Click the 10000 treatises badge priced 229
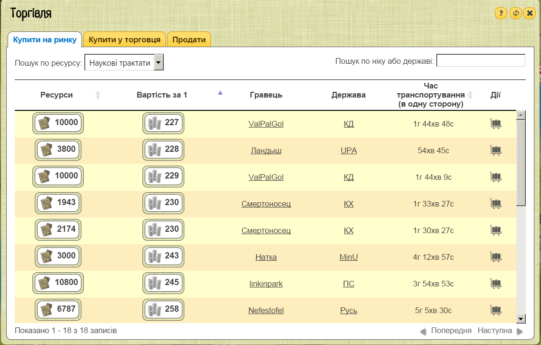 (58, 177)
